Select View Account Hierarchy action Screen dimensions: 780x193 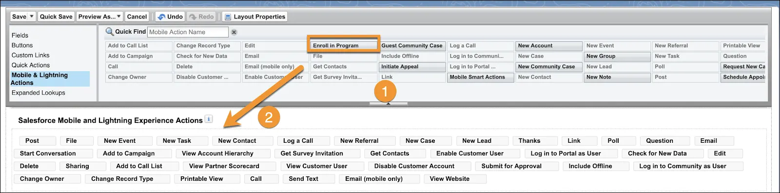tap(223, 154)
